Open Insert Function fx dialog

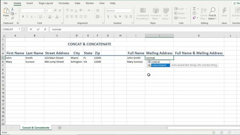pos(45,29)
